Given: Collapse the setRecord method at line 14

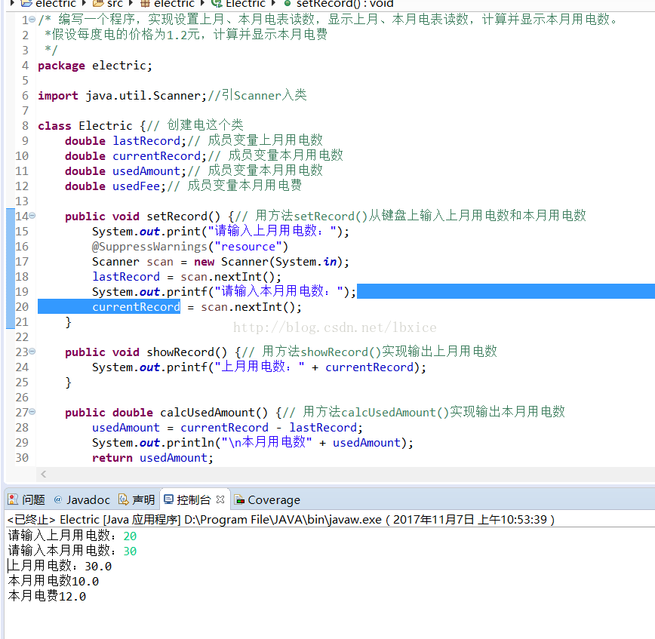Looking at the screenshot, I should click(x=32, y=216).
